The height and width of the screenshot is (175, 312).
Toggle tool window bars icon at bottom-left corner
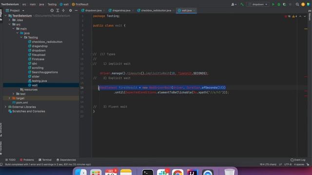[1, 164]
